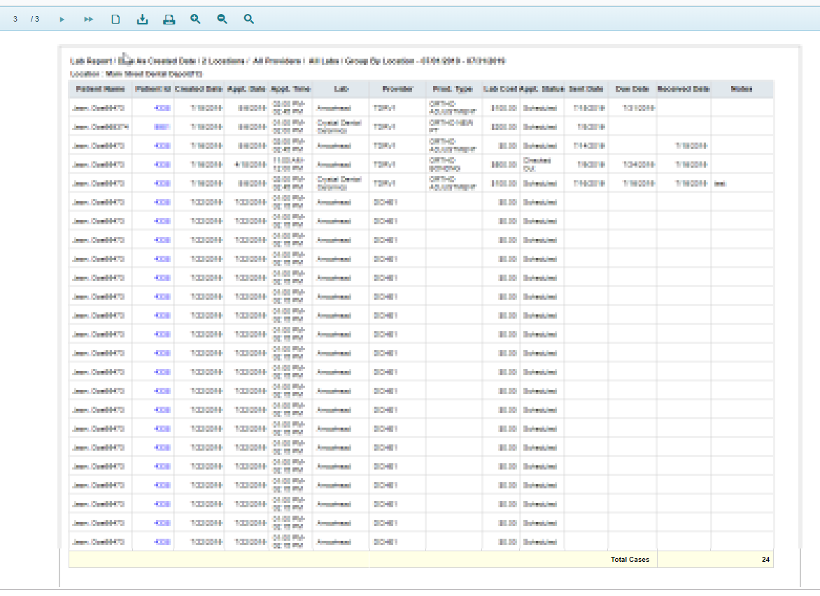Click the Lab Cost column header
The width and height of the screenshot is (820, 596).
pos(500,89)
